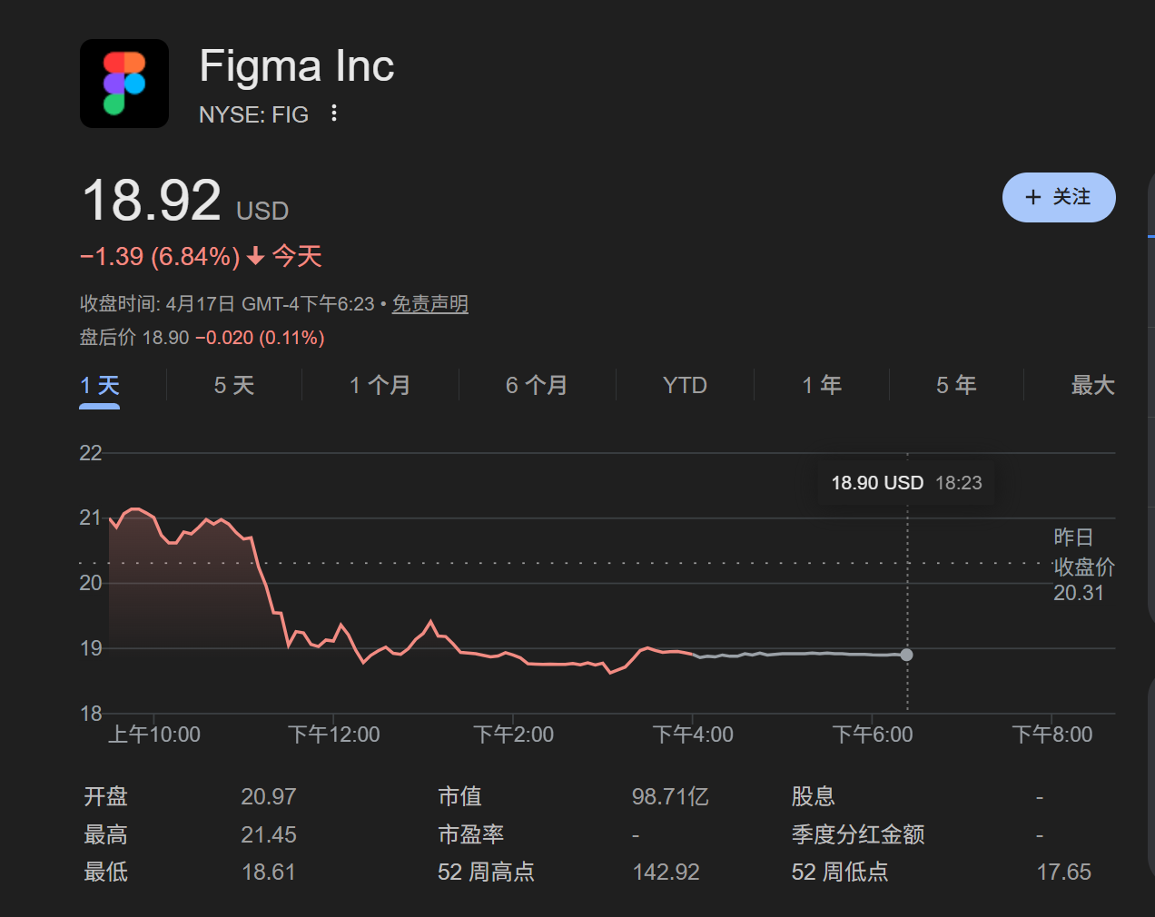Open the 5 年 chart tab
Screen dimensions: 1155x917
(956, 385)
